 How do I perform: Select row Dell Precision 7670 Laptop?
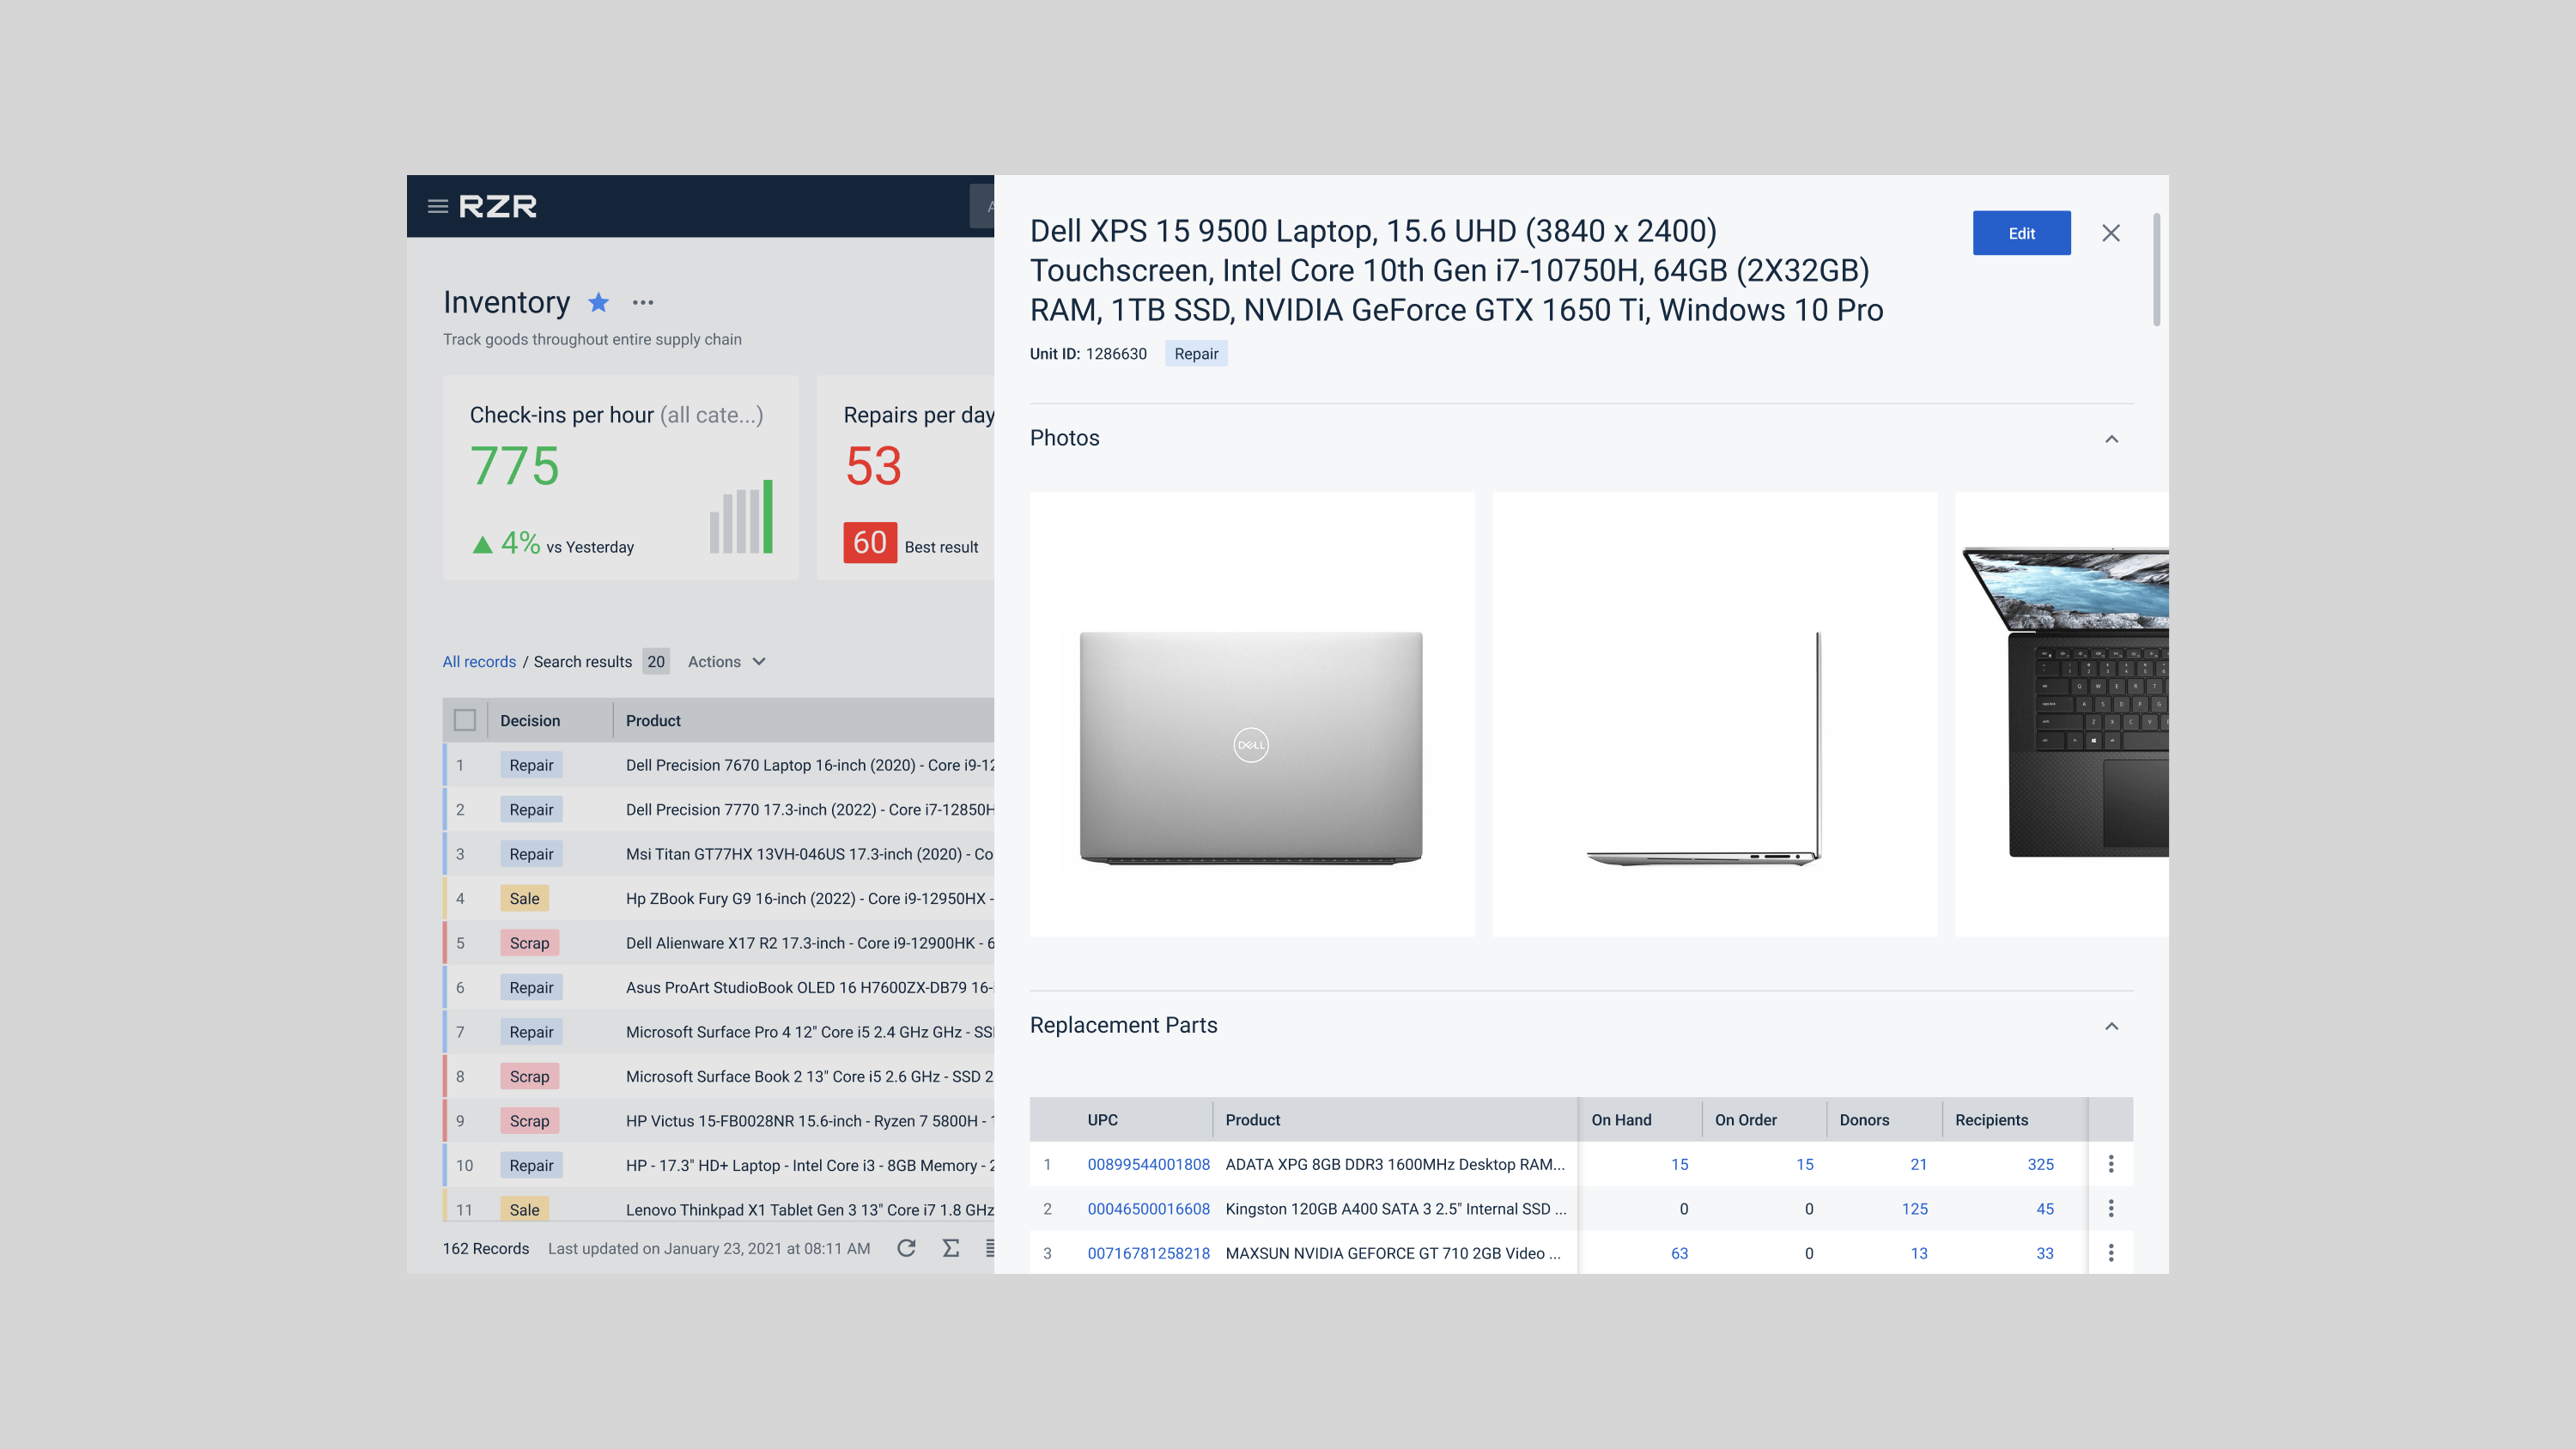[719, 765]
